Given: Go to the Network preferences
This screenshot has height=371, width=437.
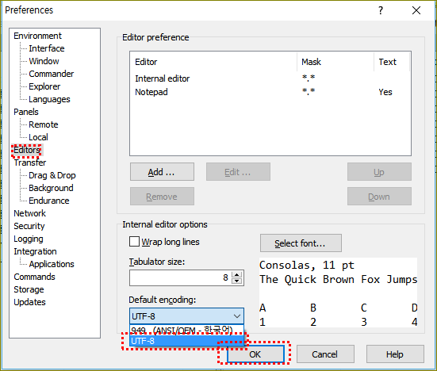Looking at the screenshot, I should pos(30,213).
